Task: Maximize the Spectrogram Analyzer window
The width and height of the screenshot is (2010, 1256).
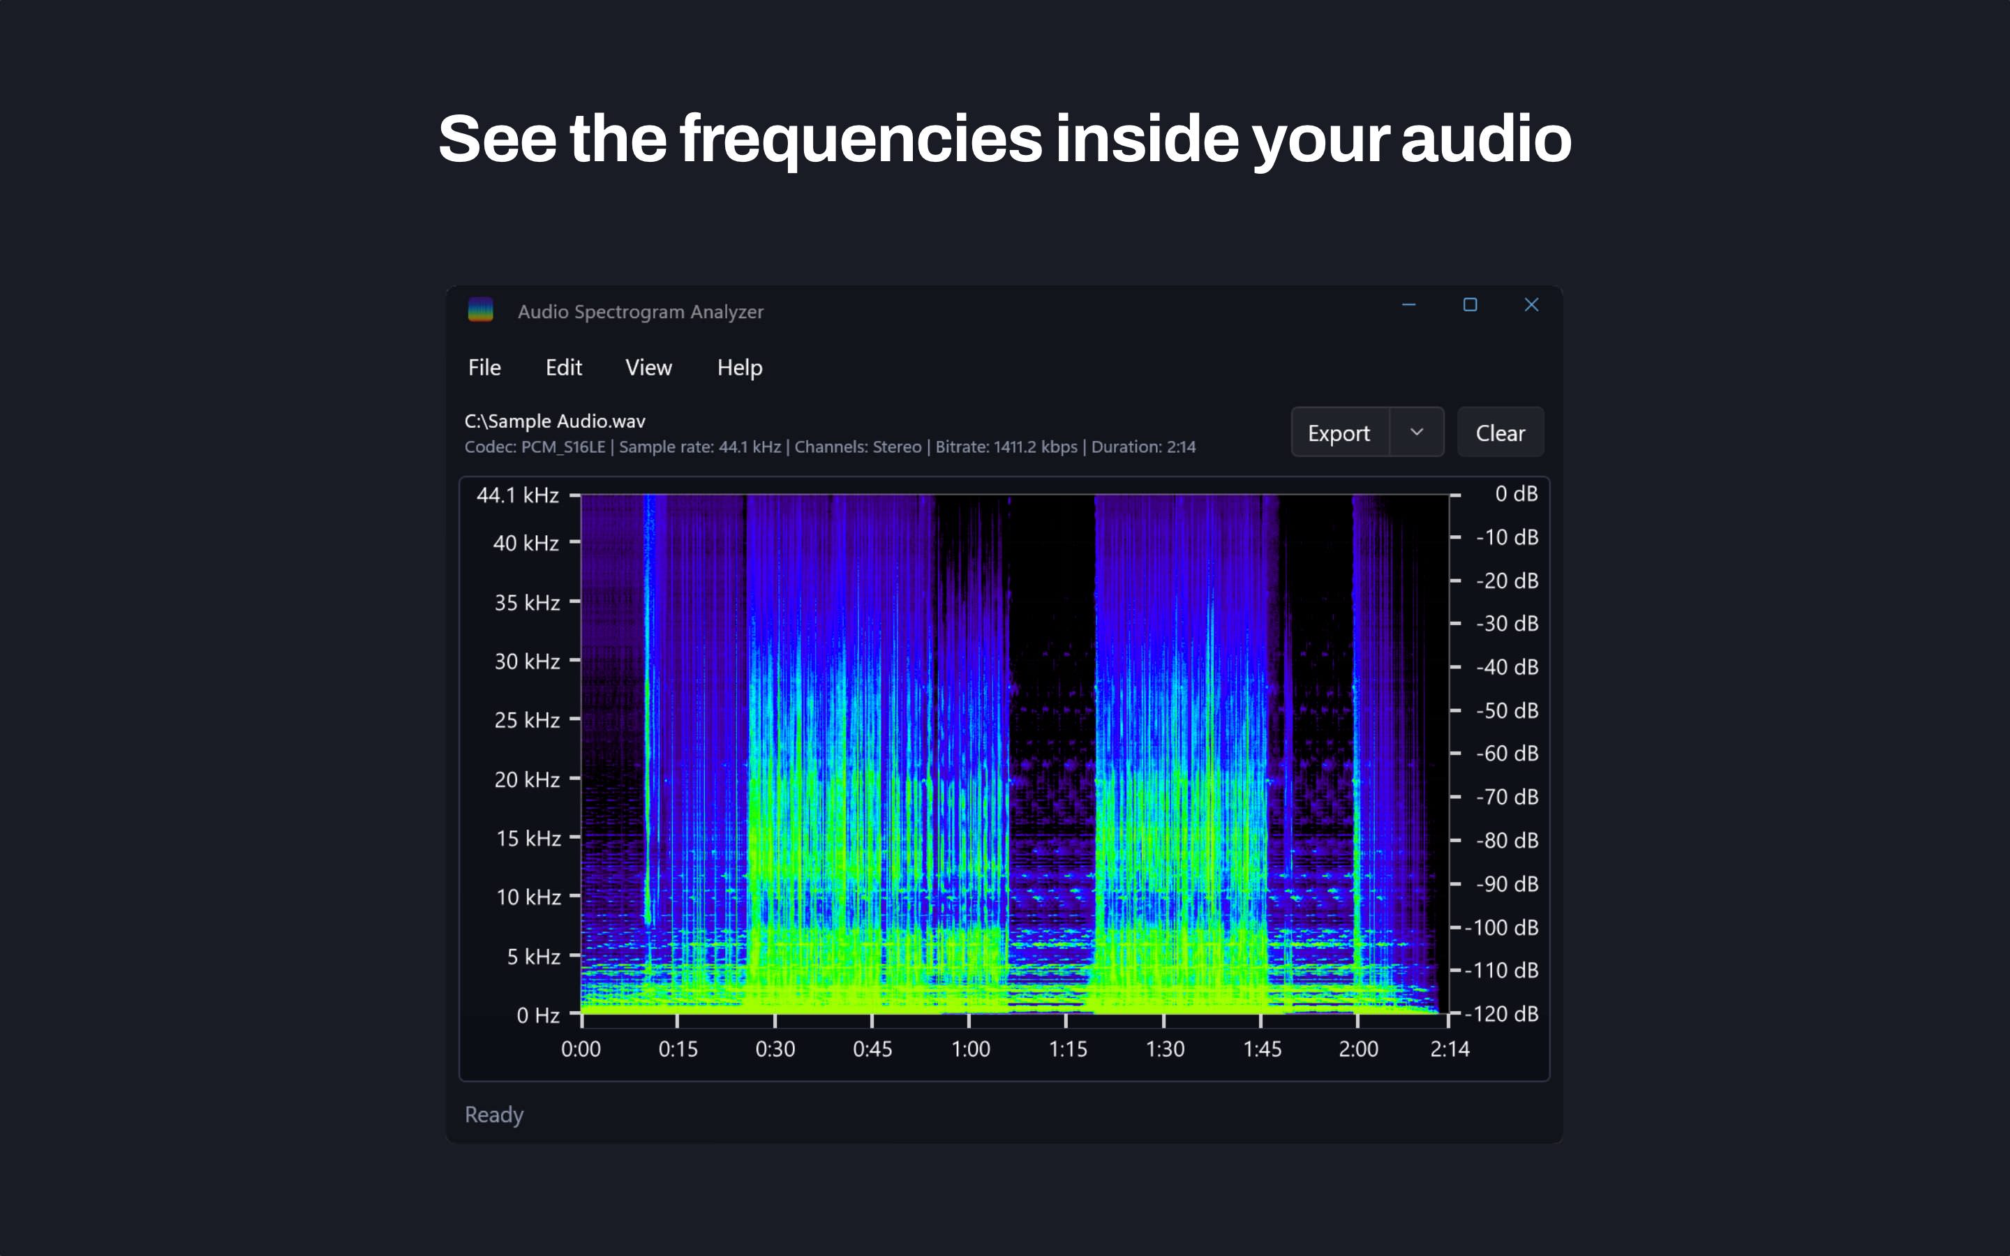Action: [x=1470, y=305]
